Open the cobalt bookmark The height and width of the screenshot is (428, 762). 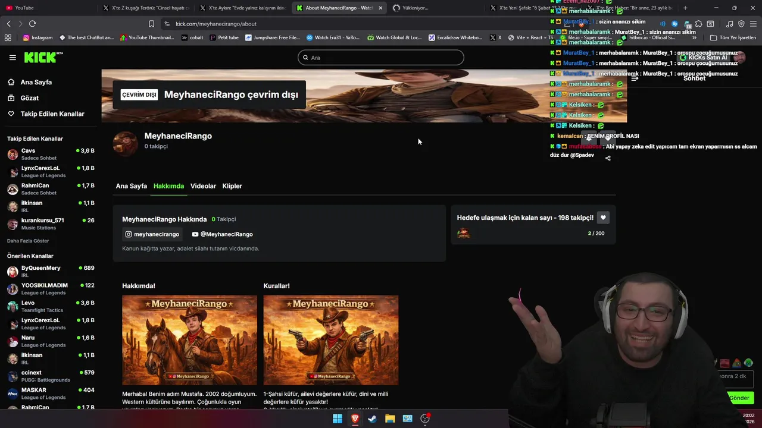pyautogui.click(x=192, y=37)
